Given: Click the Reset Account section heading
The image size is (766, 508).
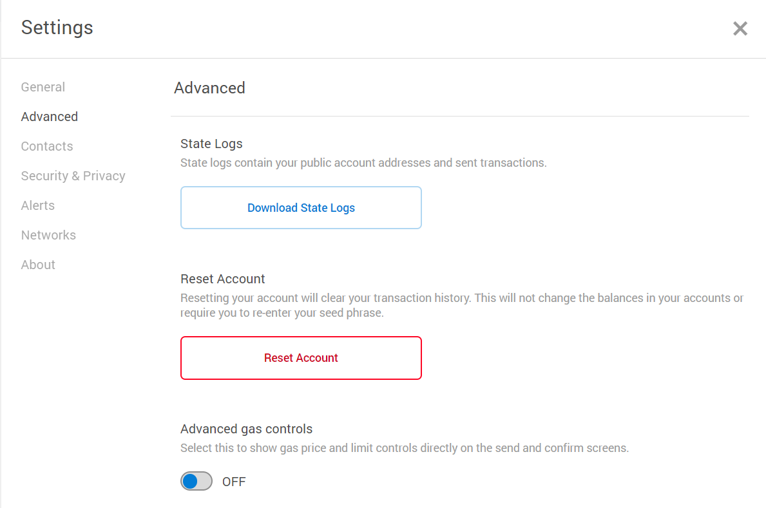Looking at the screenshot, I should click(x=223, y=279).
